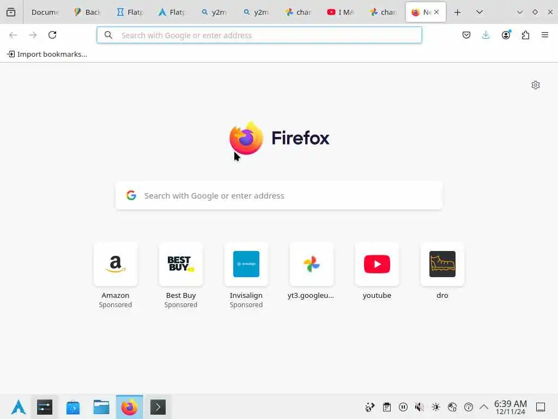Switch to the Back tab
The image size is (558, 419).
(x=88, y=12)
